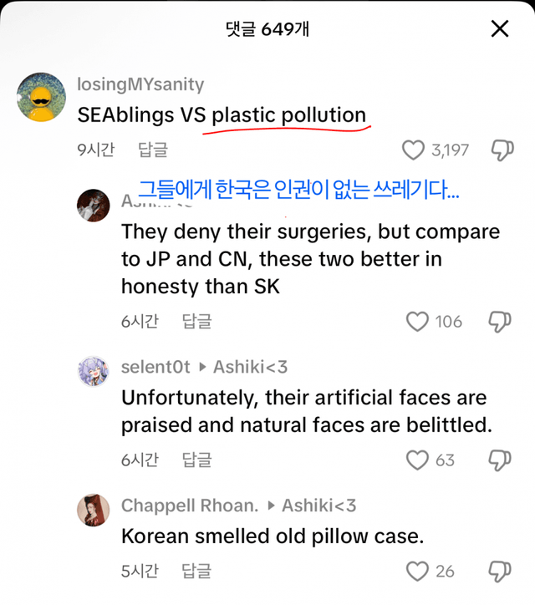
Task: Open the selent0t username link
Action: coord(155,367)
